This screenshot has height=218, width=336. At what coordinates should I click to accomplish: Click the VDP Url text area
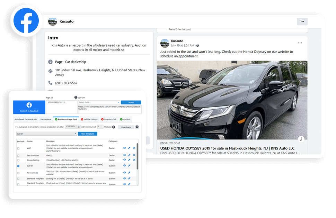[x=109, y=109]
